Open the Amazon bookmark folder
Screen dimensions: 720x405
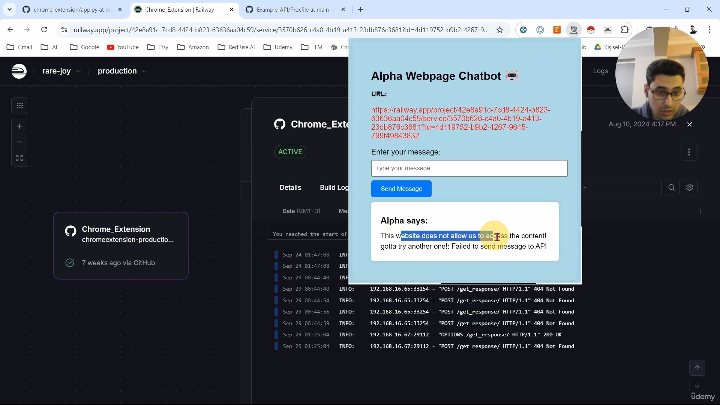point(193,47)
